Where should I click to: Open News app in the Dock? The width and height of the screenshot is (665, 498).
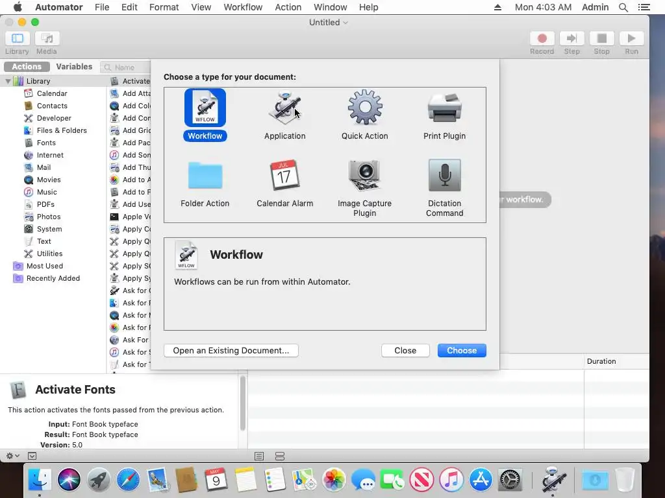pyautogui.click(x=422, y=480)
